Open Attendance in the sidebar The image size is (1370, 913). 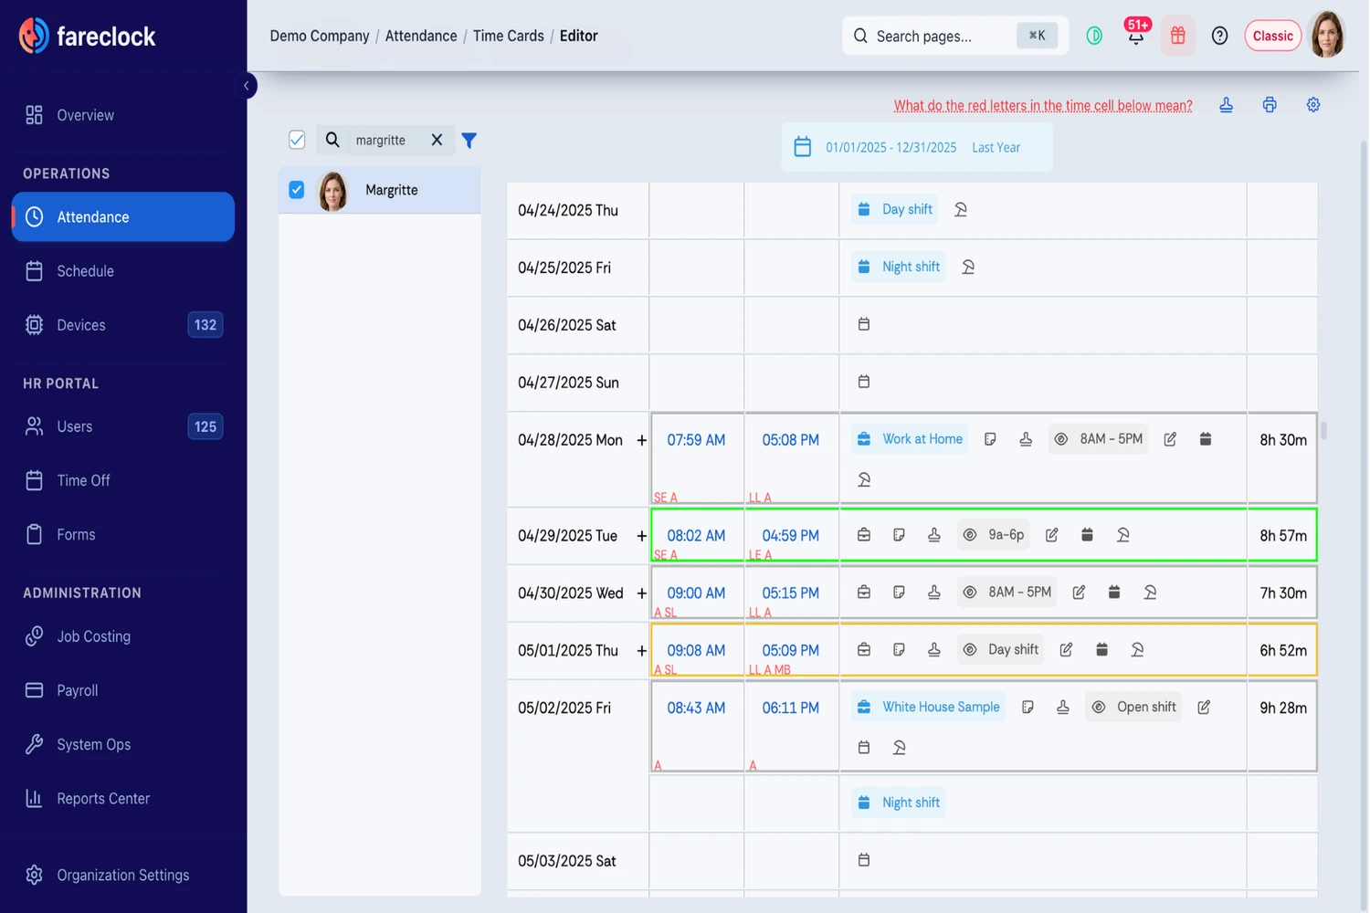(x=123, y=216)
